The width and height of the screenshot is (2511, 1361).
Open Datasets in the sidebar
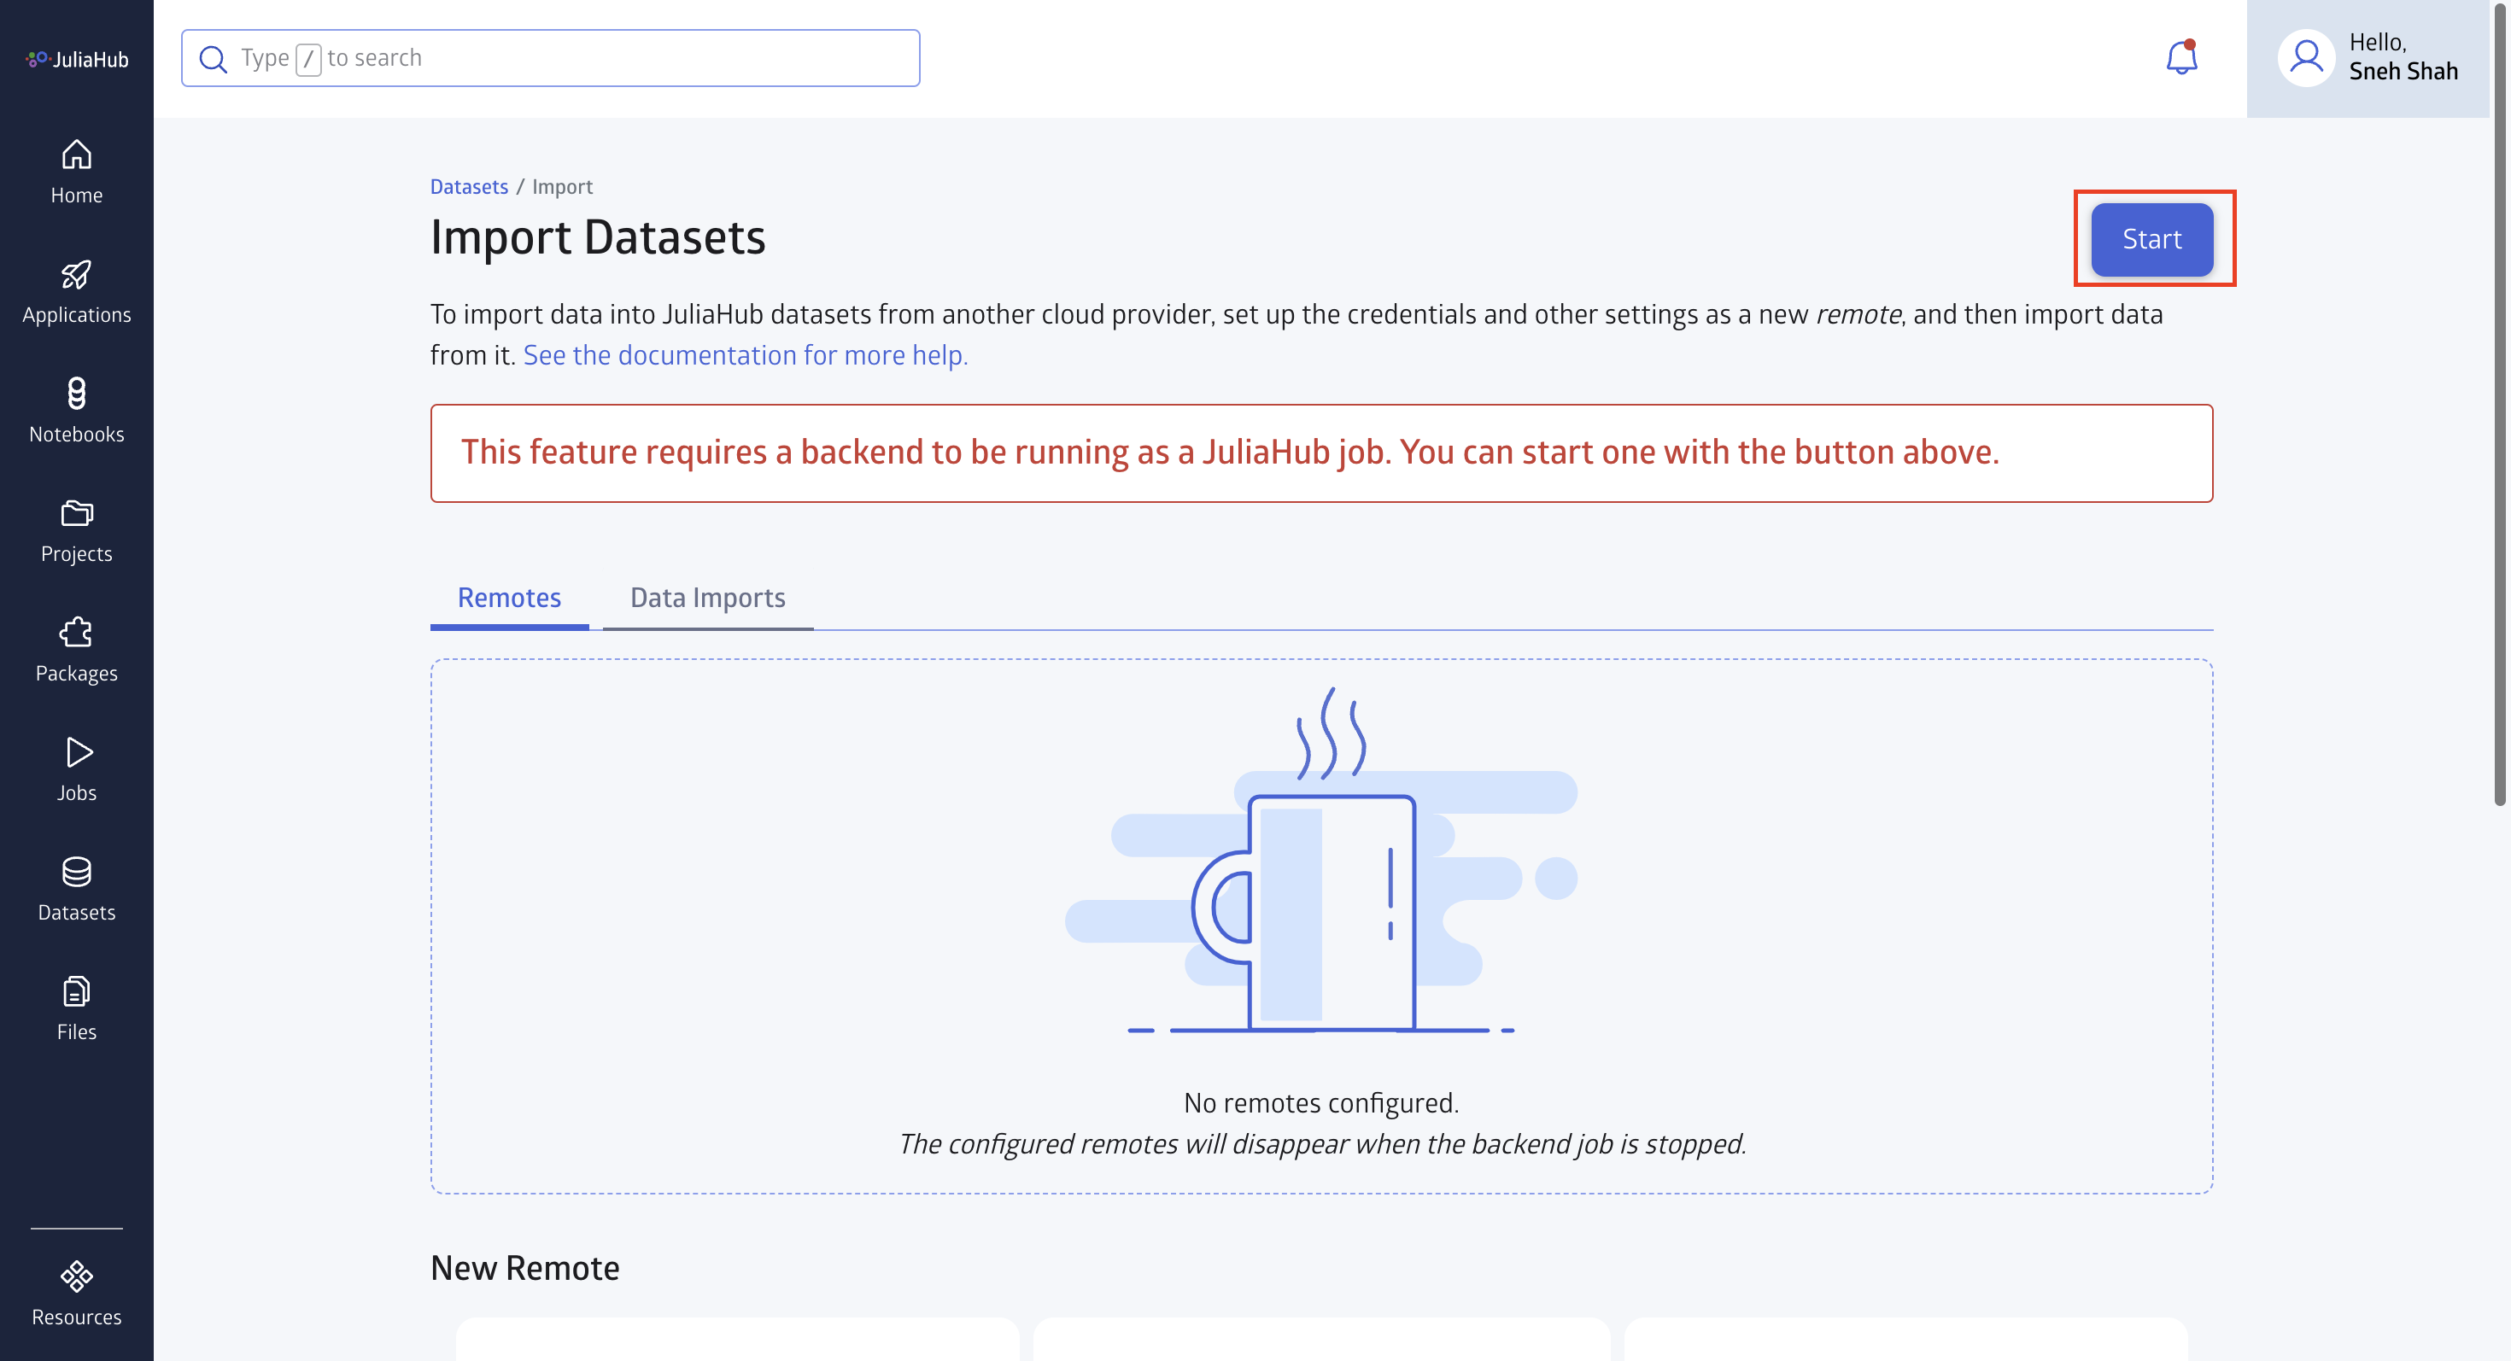tap(76, 890)
